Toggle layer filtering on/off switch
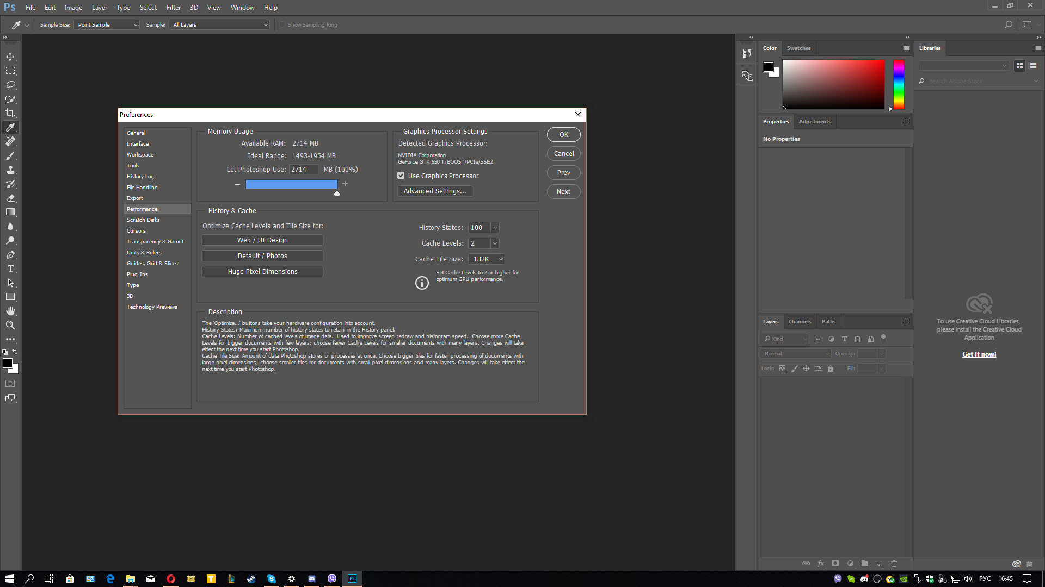This screenshot has width=1045, height=587. tap(883, 338)
